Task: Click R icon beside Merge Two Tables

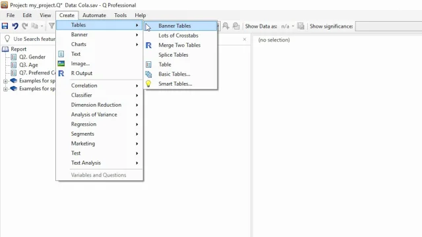Action: [148, 45]
